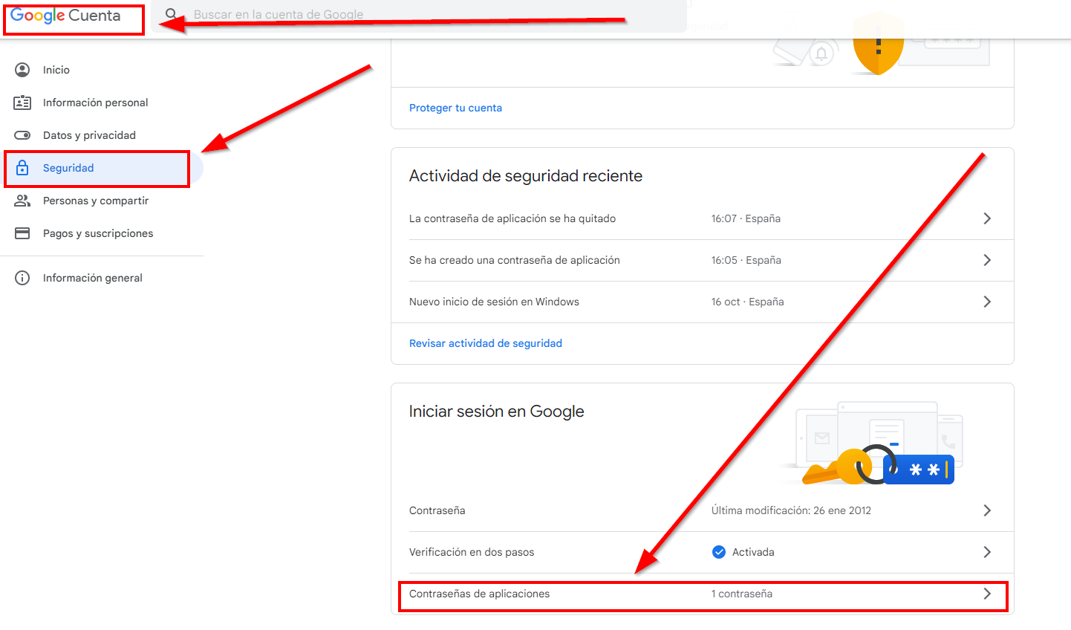Viewport: 1071px width, 630px height.
Task: Open chevron on Contraseñas de aplicaciones row
Action: click(987, 594)
